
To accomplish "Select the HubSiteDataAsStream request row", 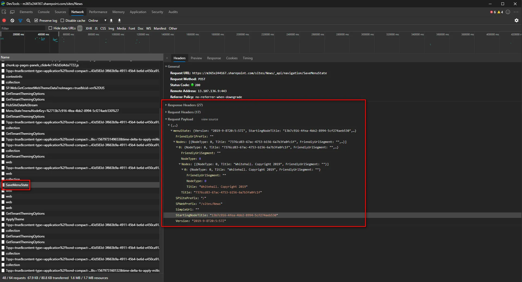I will pos(80,105).
